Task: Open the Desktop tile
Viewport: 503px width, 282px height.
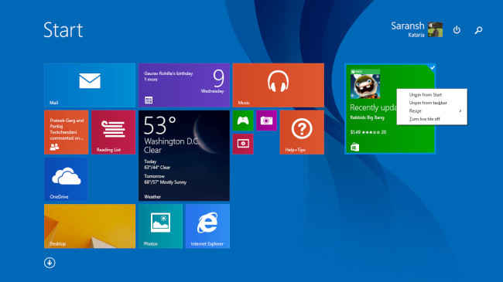Action: [x=90, y=226]
